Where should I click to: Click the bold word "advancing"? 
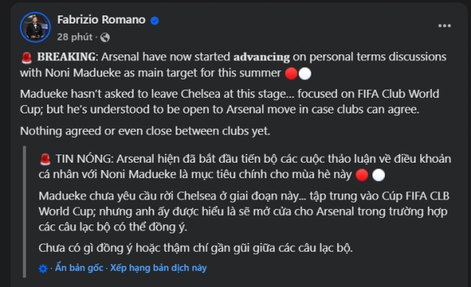click(262, 57)
